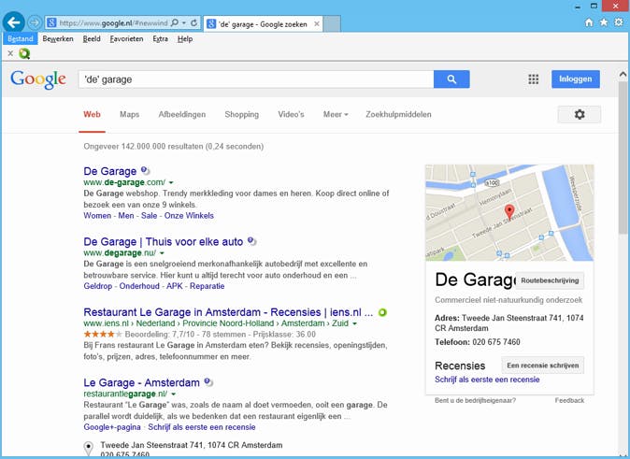Open the Bewerken menu

tap(58, 38)
